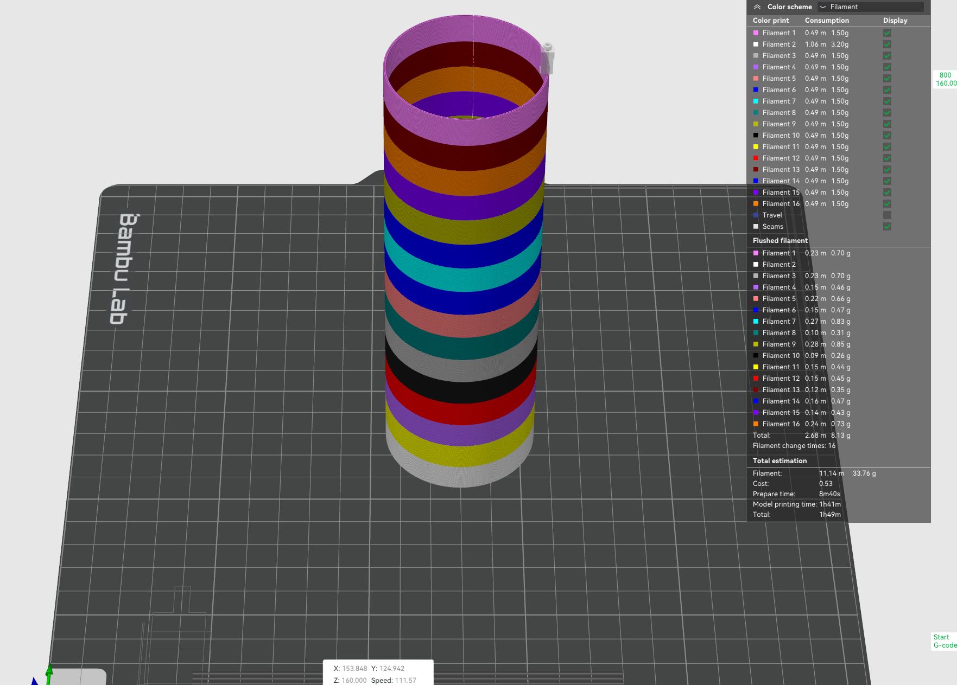
Task: Toggle the Seams display checkbox
Action: point(887,227)
